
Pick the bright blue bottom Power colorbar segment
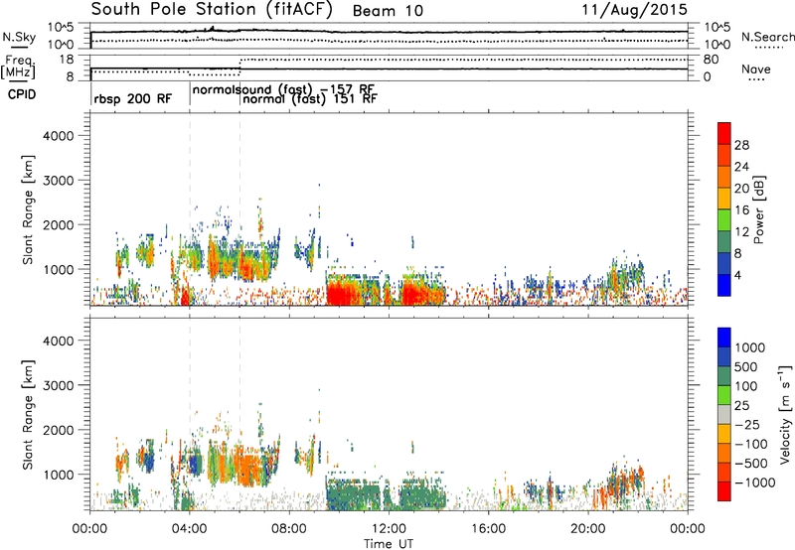[724, 285]
